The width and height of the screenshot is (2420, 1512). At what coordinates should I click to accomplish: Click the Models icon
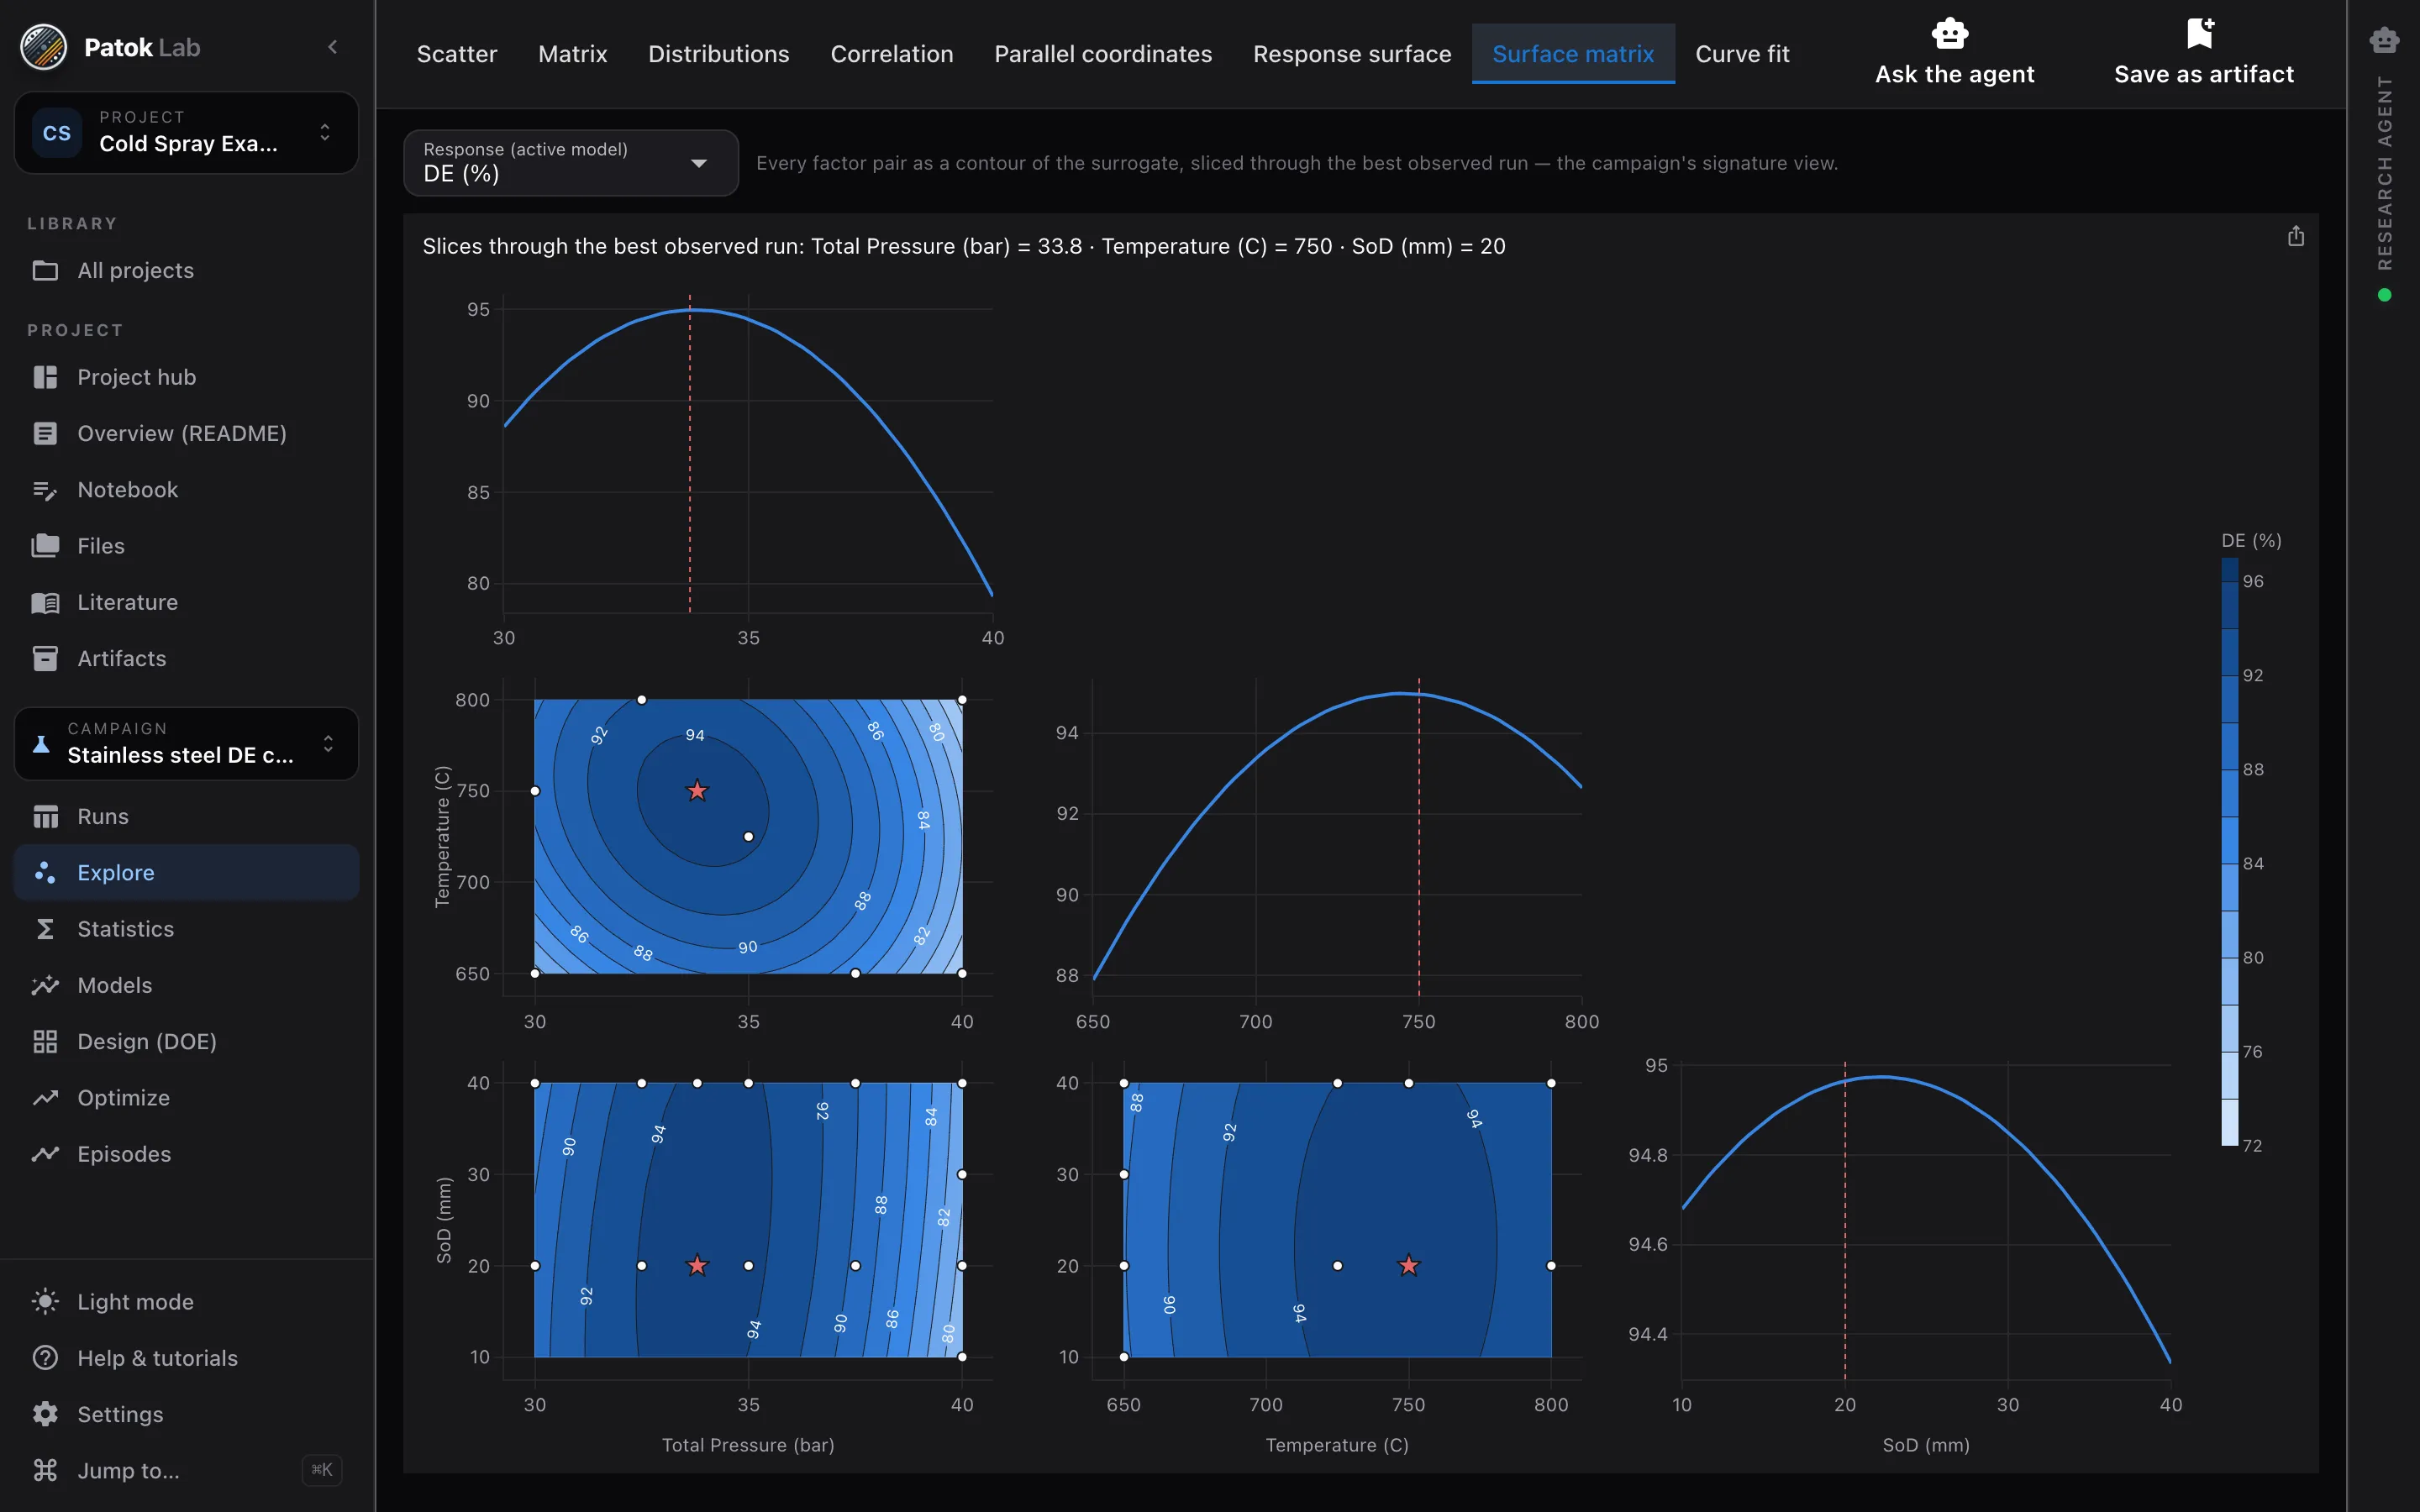pos(45,985)
